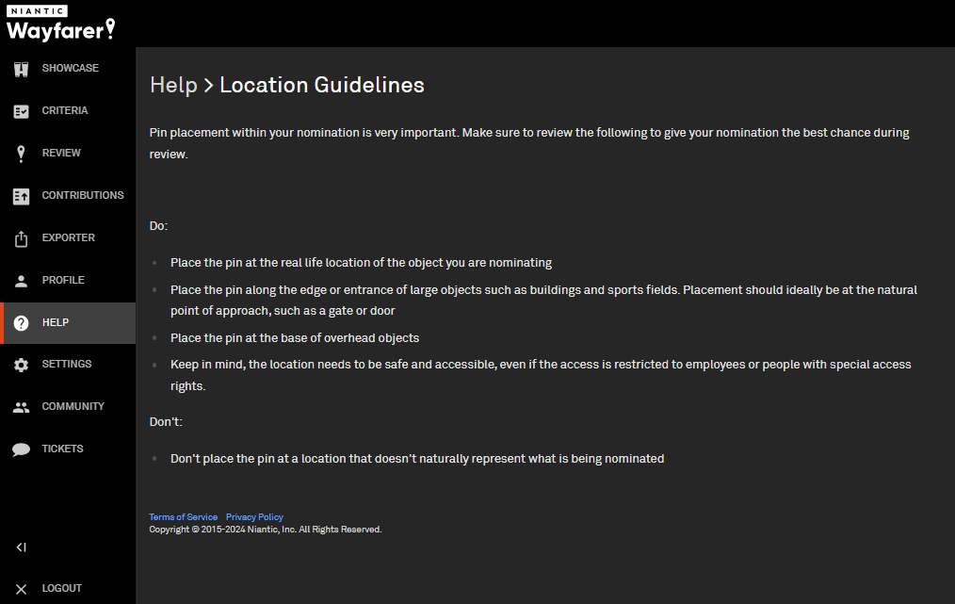Open Contributions in the sidebar
955x604 pixels.
coord(83,195)
